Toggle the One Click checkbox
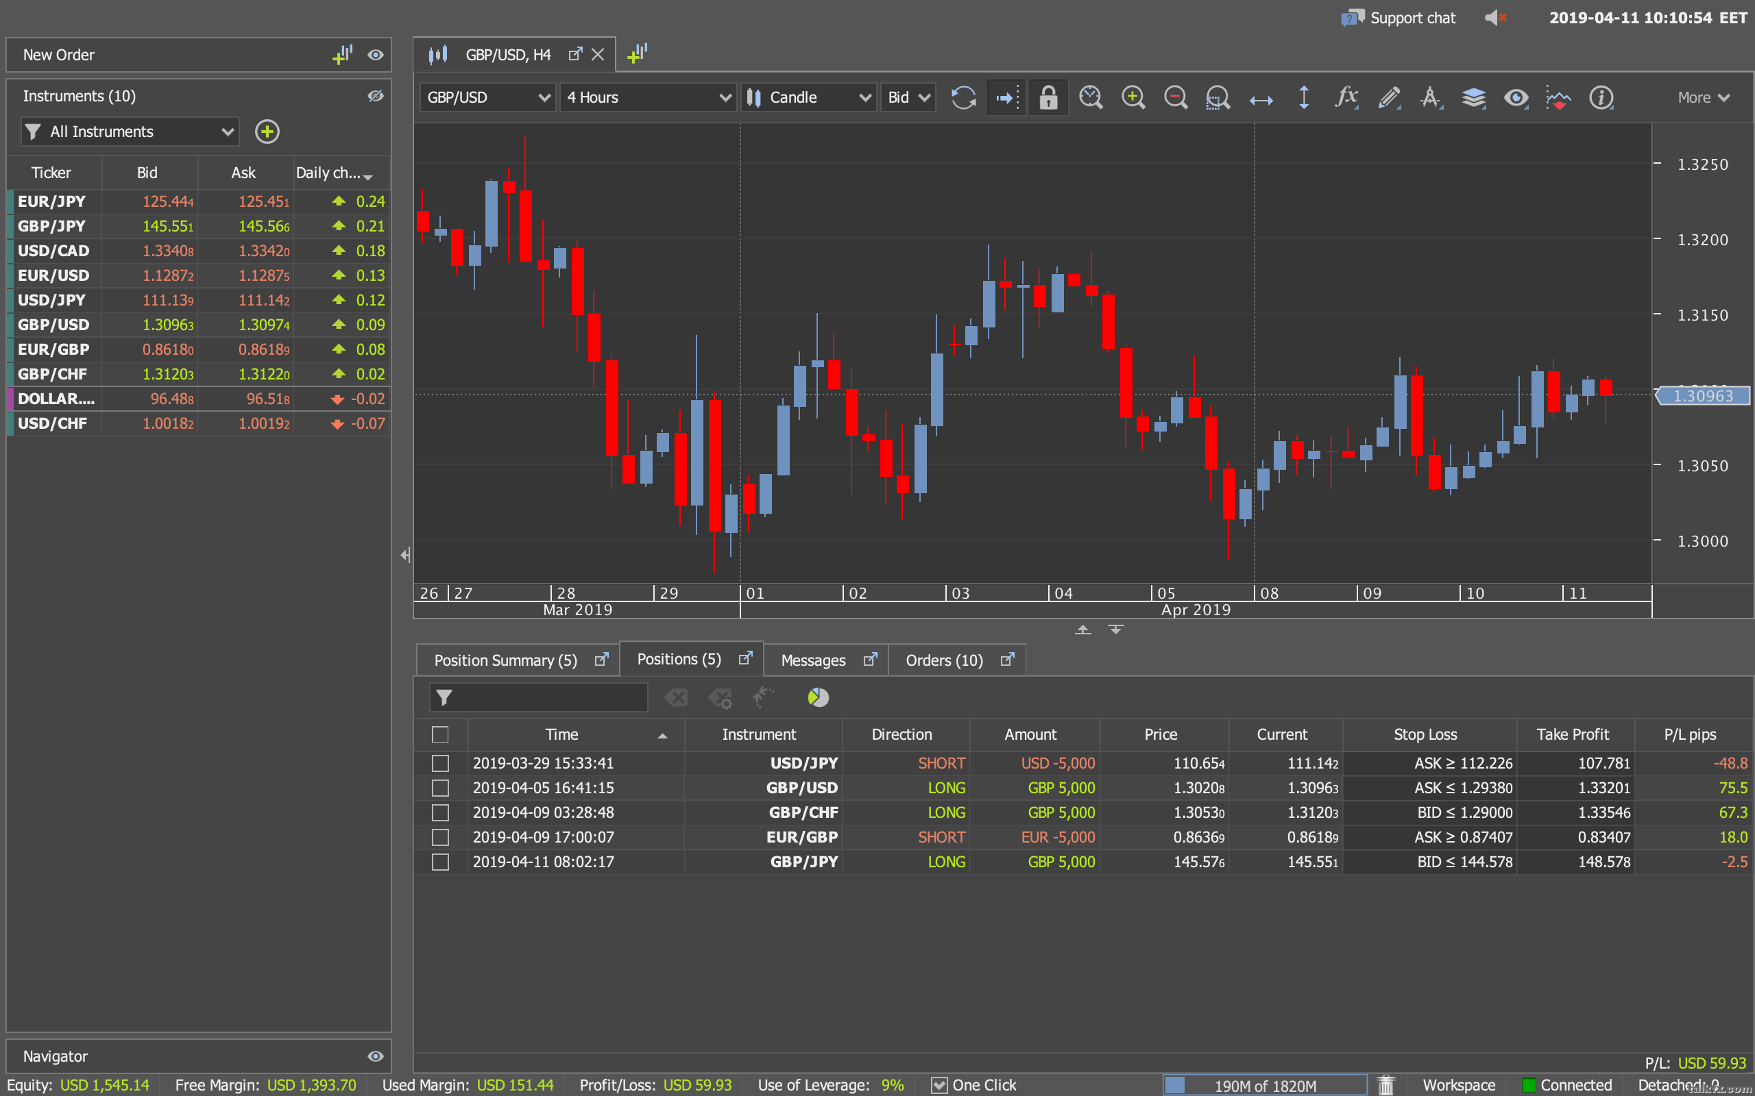The width and height of the screenshot is (1755, 1096). [x=939, y=1084]
